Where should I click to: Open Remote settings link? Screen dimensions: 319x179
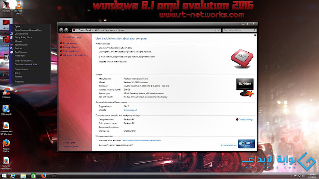(x=70, y=47)
